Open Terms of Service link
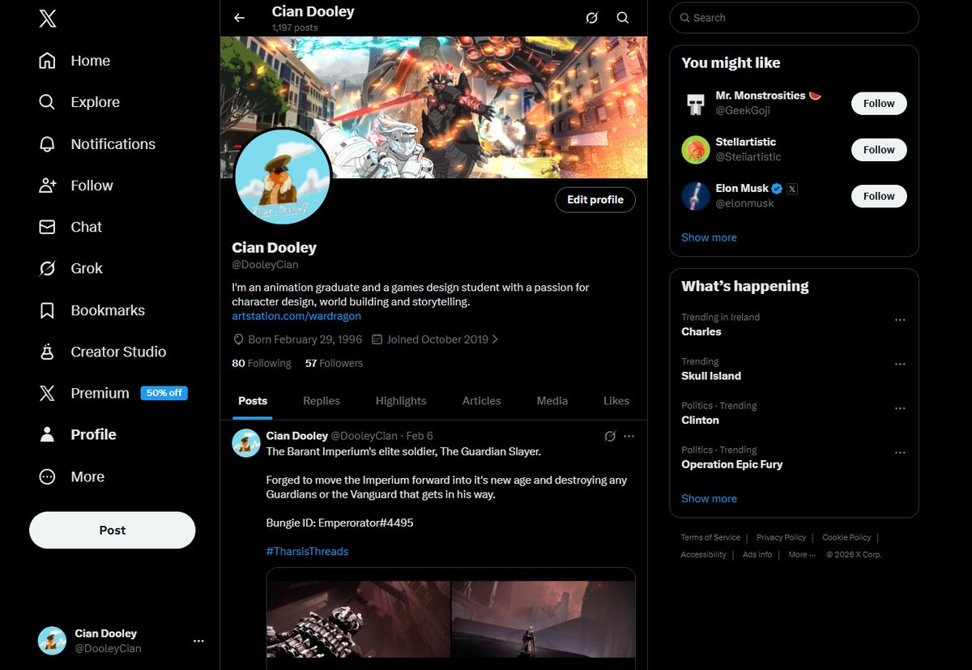The image size is (972, 670). (x=710, y=537)
